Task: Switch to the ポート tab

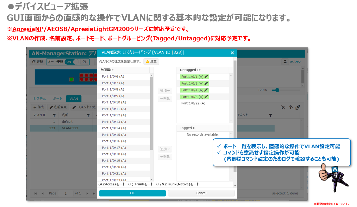Action: [x=57, y=99]
